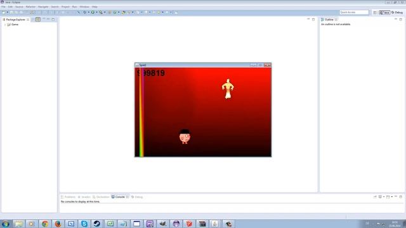Switch to the Java perspective
The width and height of the screenshot is (406, 228).
coord(384,13)
